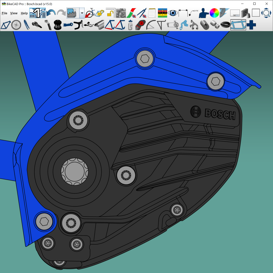Click the chainring gear icon
Screen dimensions: 273x273
pos(224,13)
